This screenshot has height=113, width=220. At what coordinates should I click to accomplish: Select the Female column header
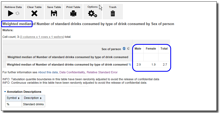click(x=151, y=49)
